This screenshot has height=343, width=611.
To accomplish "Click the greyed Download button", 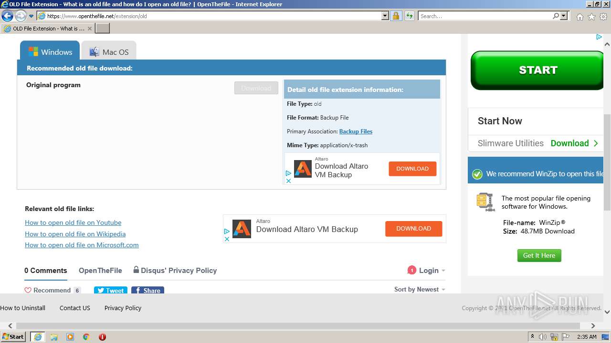I will pos(256,88).
